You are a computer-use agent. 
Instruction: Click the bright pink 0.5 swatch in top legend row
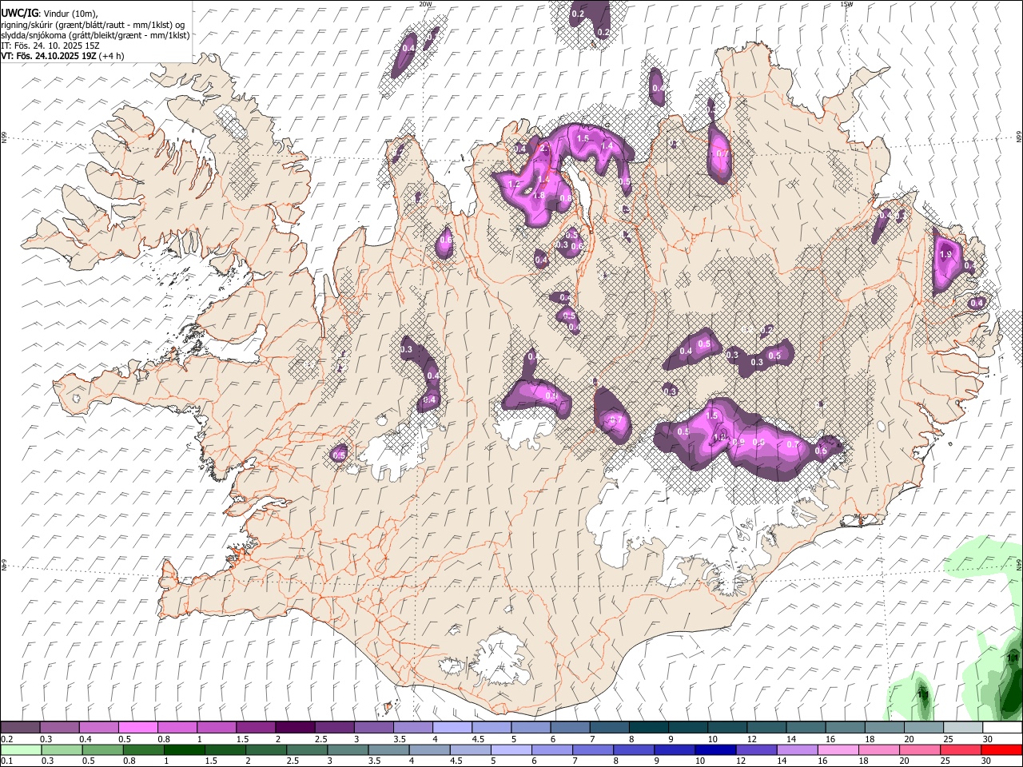137,728
